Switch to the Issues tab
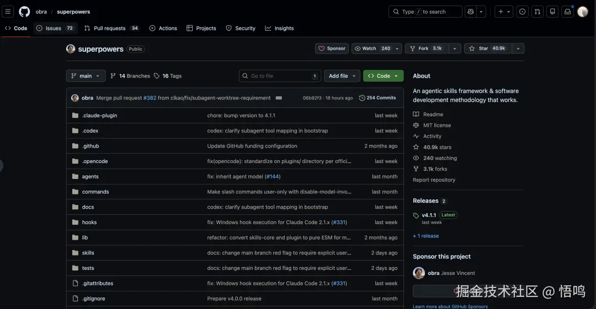596x309 pixels. pos(55,28)
